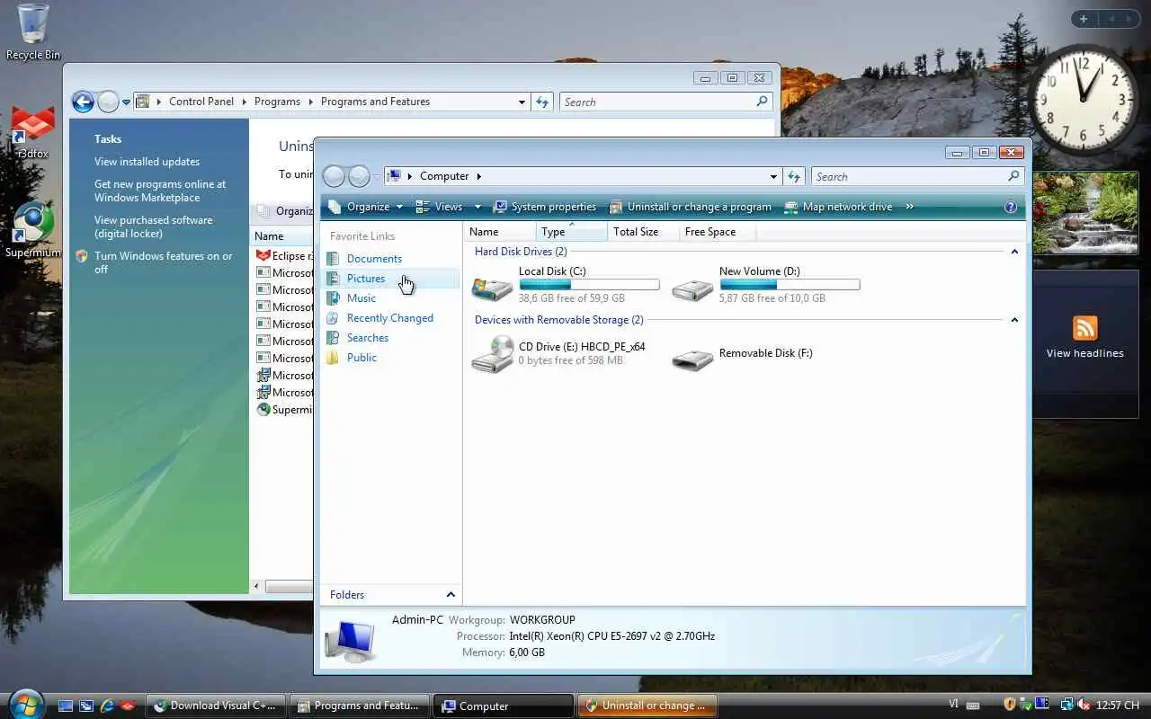1151x719 pixels.
Task: Open Documents favorite link
Action: pos(374,259)
